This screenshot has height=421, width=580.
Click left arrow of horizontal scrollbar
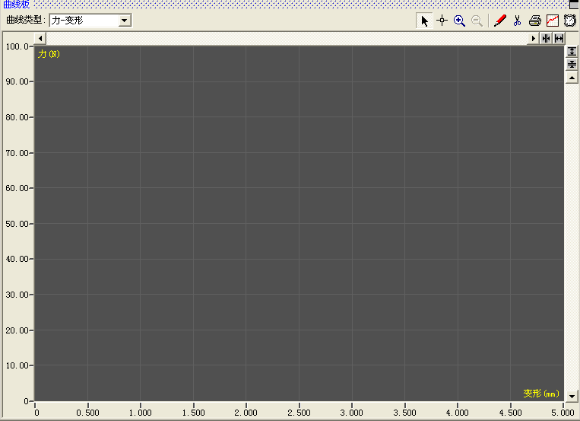(40, 39)
